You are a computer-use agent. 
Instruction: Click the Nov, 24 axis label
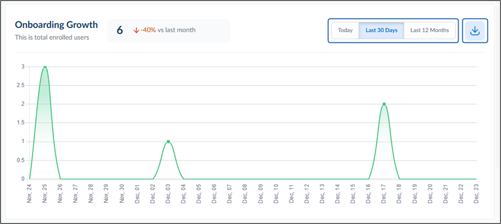click(29, 194)
